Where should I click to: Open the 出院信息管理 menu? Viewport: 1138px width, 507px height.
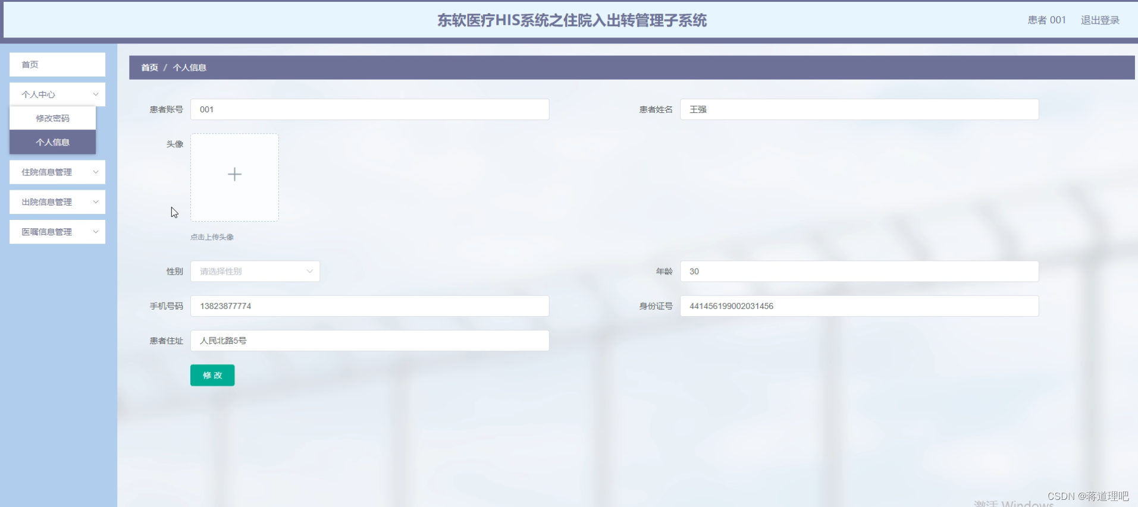point(57,202)
